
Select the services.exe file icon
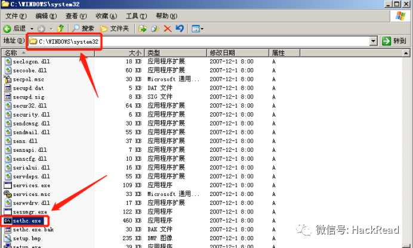(8, 185)
